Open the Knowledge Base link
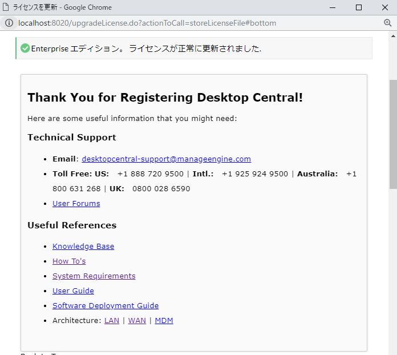 [x=83, y=247]
